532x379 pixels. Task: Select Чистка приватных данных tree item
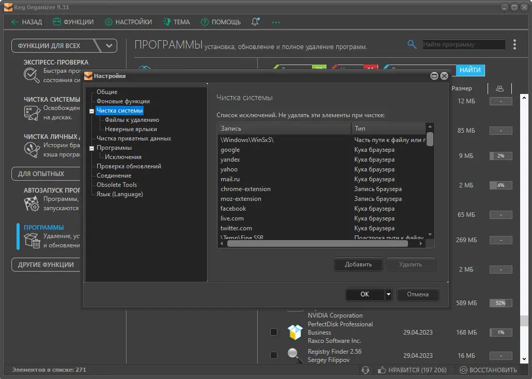pos(134,138)
